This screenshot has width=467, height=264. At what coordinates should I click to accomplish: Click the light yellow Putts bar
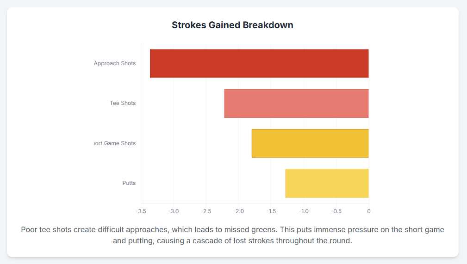[327, 183]
